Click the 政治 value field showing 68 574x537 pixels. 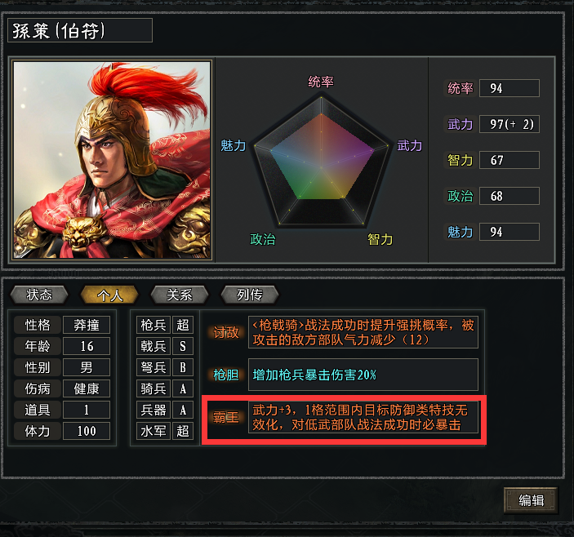coord(509,196)
